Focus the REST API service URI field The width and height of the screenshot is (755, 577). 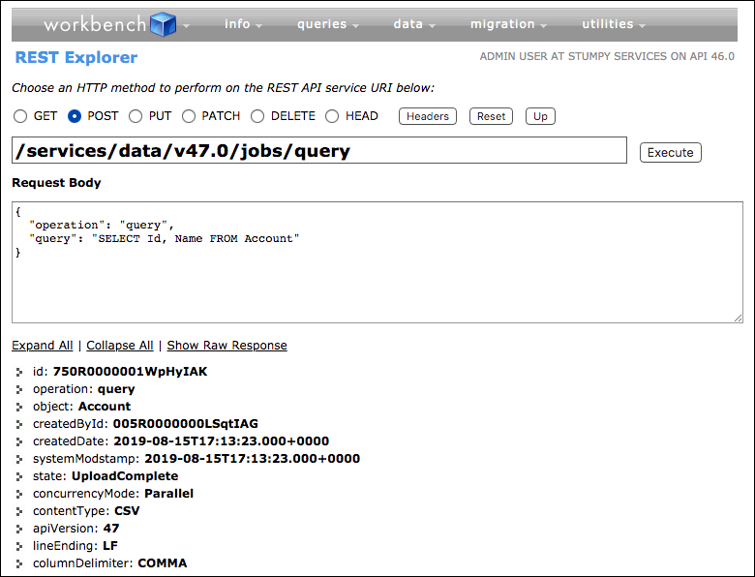click(319, 150)
